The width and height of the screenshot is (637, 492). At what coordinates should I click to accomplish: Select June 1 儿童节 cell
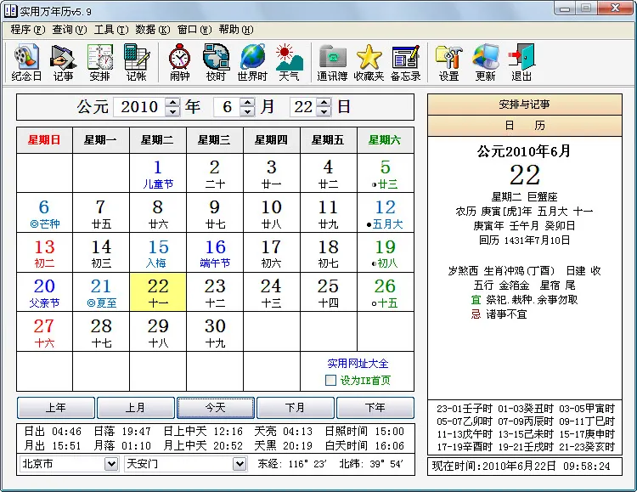(158, 172)
